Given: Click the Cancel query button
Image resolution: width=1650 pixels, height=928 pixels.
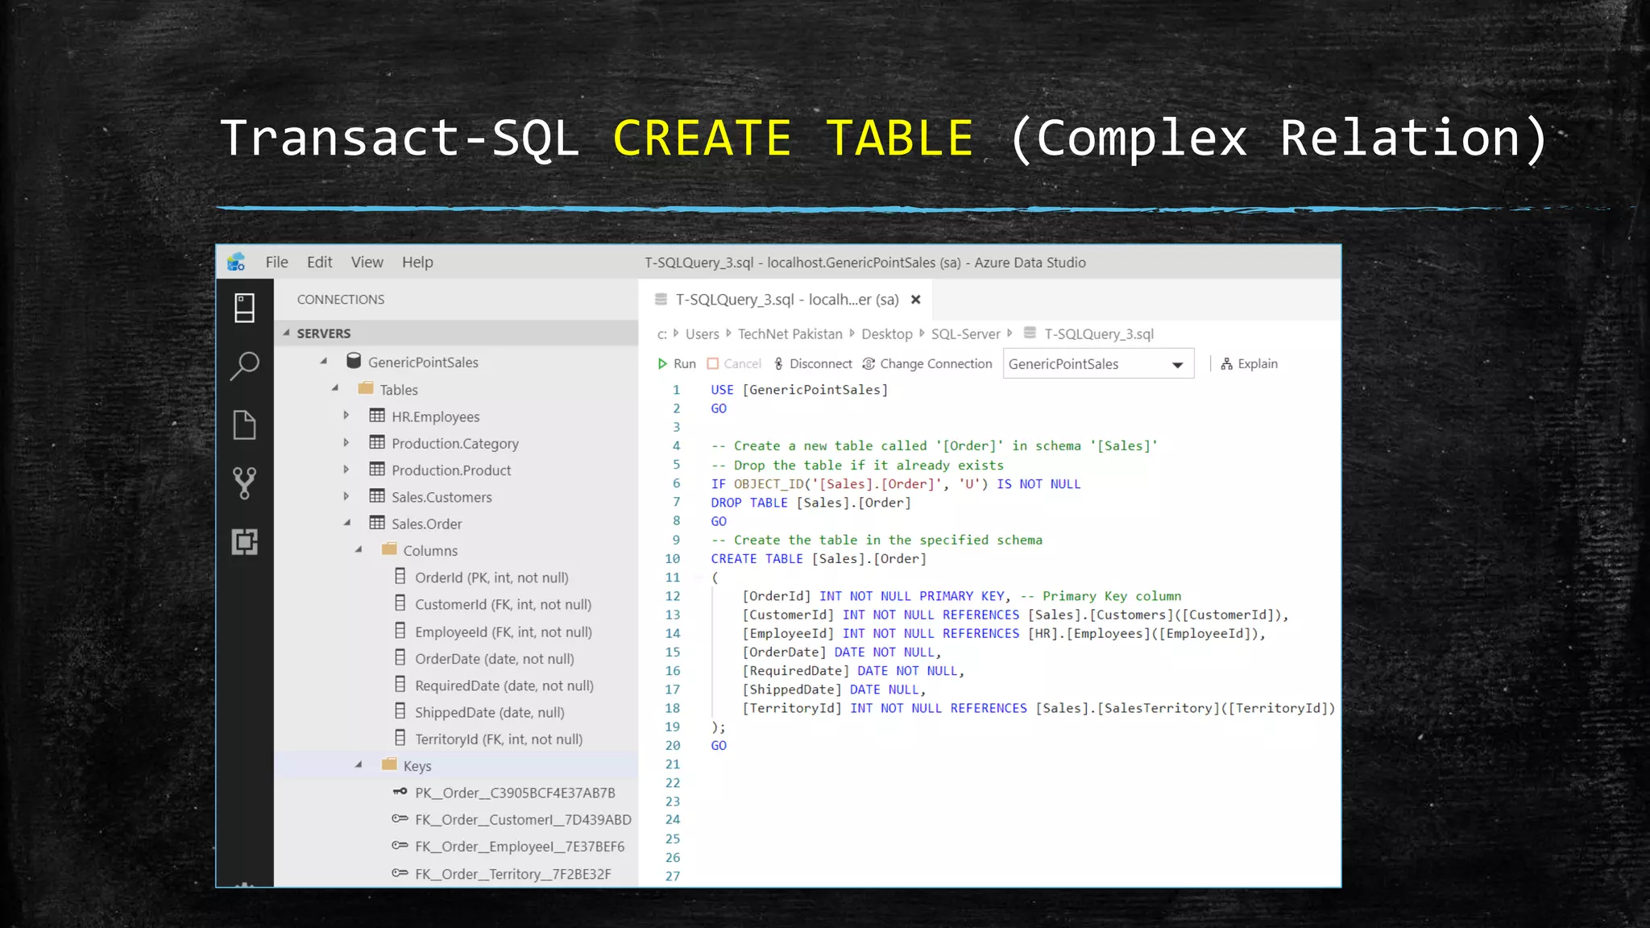Looking at the screenshot, I should click(734, 364).
